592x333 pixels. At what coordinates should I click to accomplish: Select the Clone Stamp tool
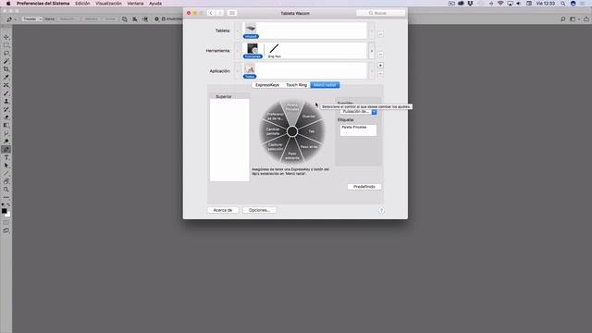pyautogui.click(x=6, y=101)
